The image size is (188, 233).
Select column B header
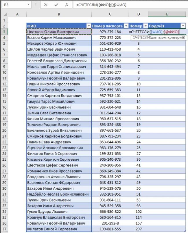[59, 14]
